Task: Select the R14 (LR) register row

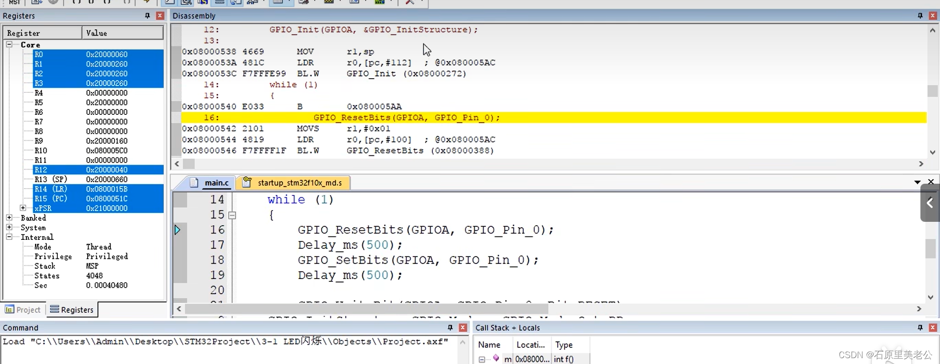Action: 98,189
